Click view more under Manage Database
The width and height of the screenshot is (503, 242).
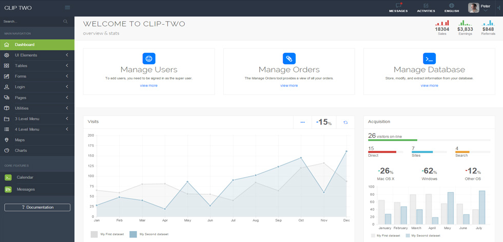click(429, 86)
